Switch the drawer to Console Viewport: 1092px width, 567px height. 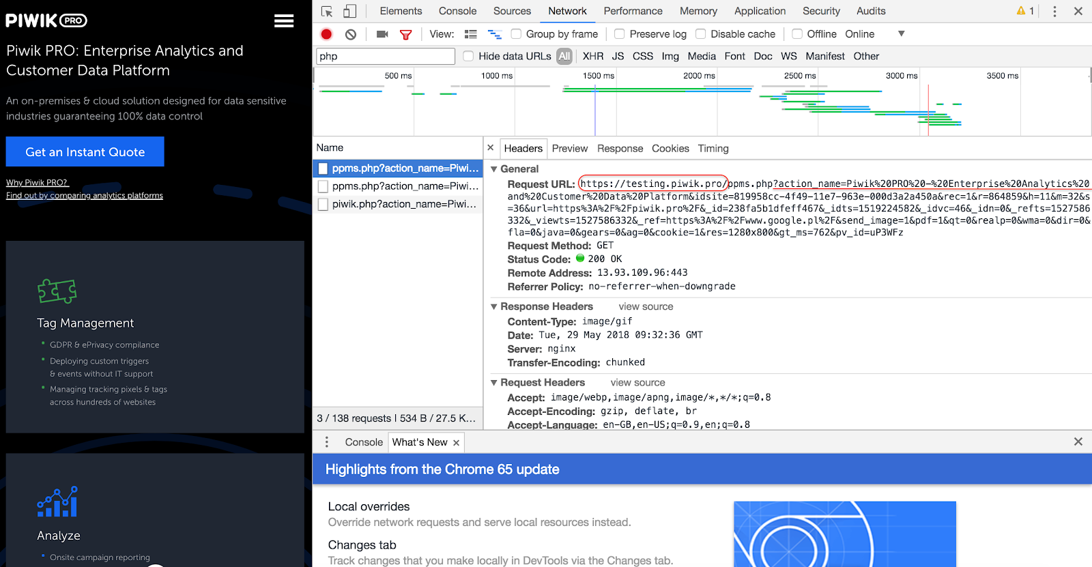click(364, 442)
